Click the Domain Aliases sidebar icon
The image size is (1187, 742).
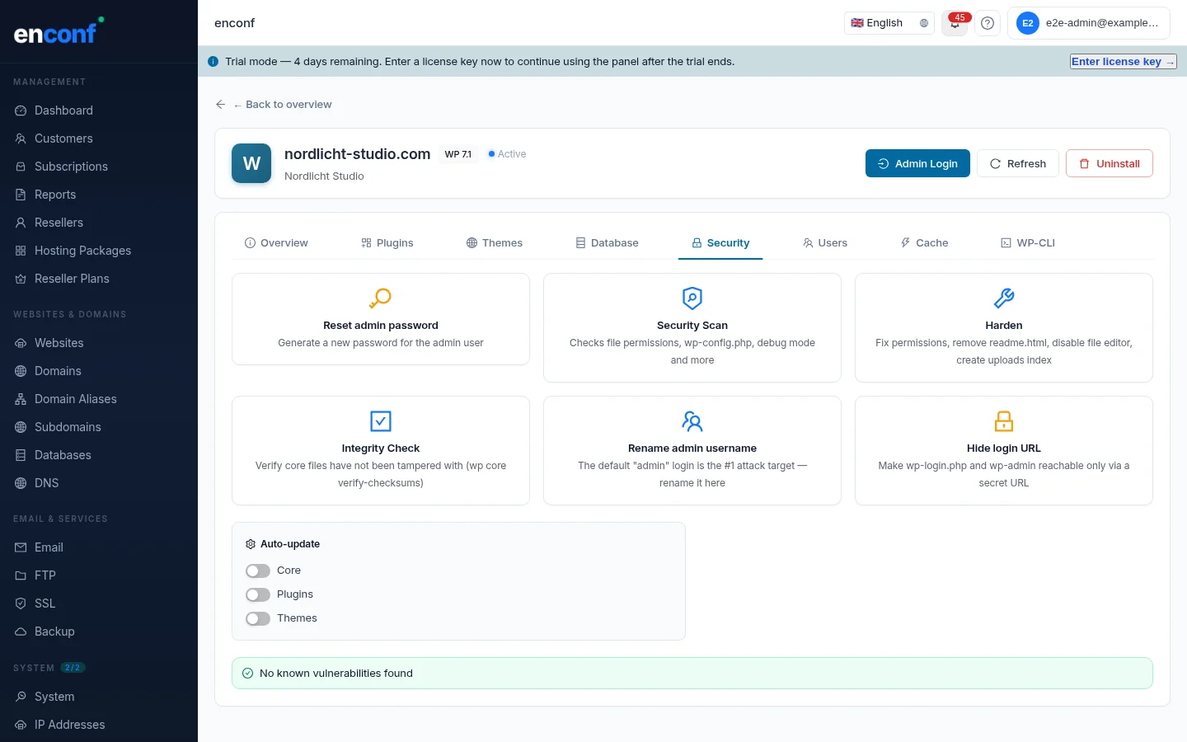21,399
